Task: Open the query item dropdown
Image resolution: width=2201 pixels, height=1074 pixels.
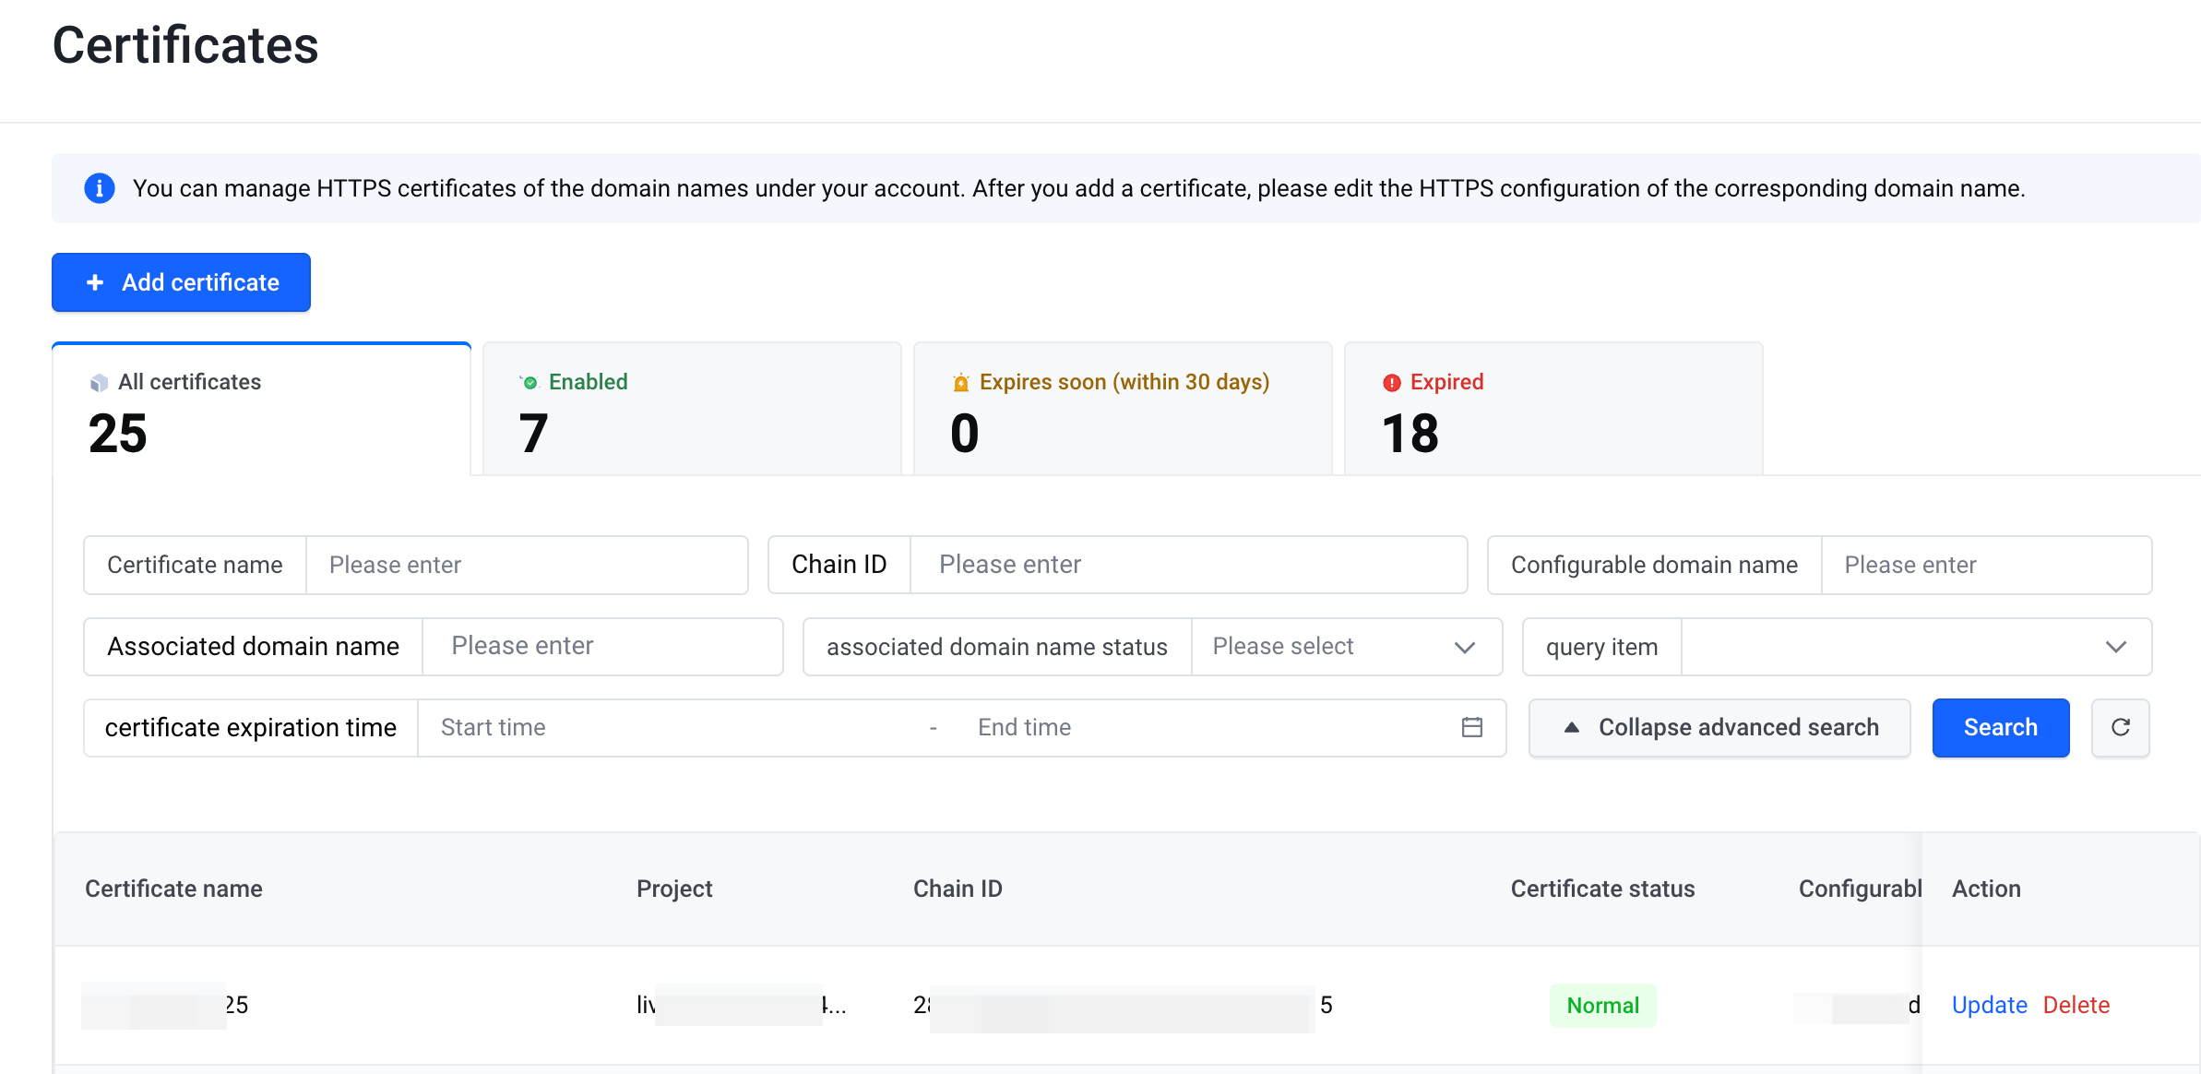Action: pos(1915,647)
